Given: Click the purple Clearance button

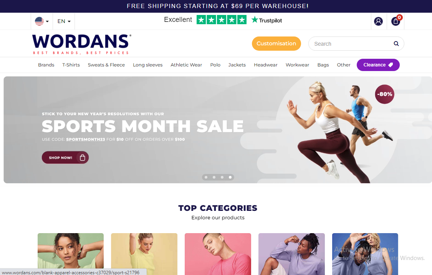Looking at the screenshot, I should [378, 65].
